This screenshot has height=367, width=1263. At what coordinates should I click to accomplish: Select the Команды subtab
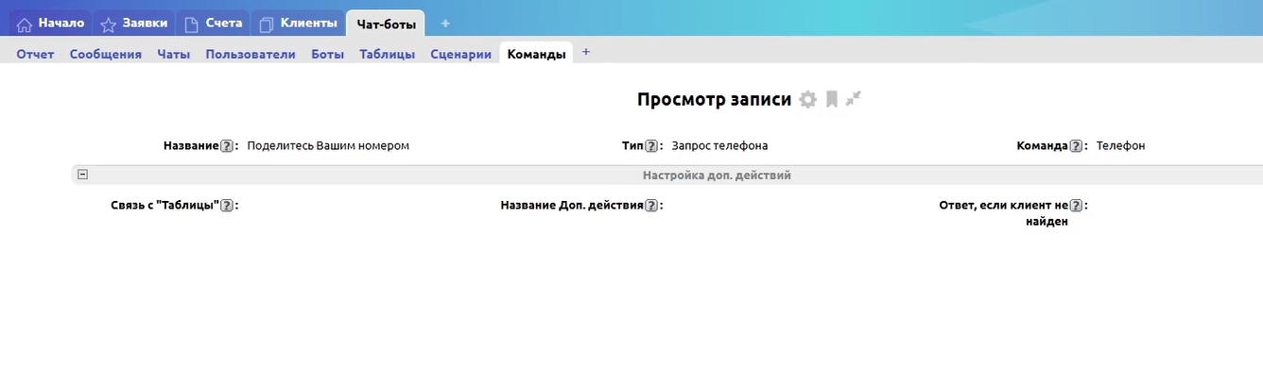pos(537,54)
